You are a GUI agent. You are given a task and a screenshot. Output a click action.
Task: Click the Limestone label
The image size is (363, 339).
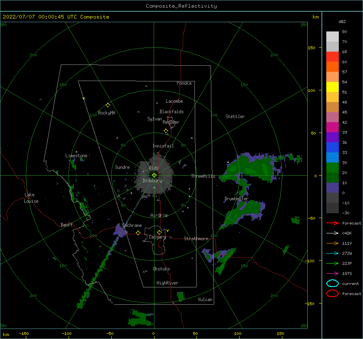pyautogui.click(x=76, y=156)
